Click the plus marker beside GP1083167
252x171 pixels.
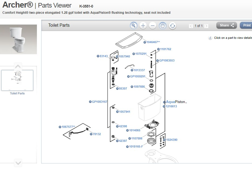[x=90, y=102]
